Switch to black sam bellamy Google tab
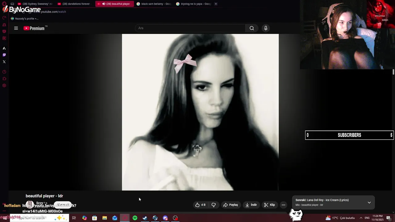 pyautogui.click(x=154, y=4)
